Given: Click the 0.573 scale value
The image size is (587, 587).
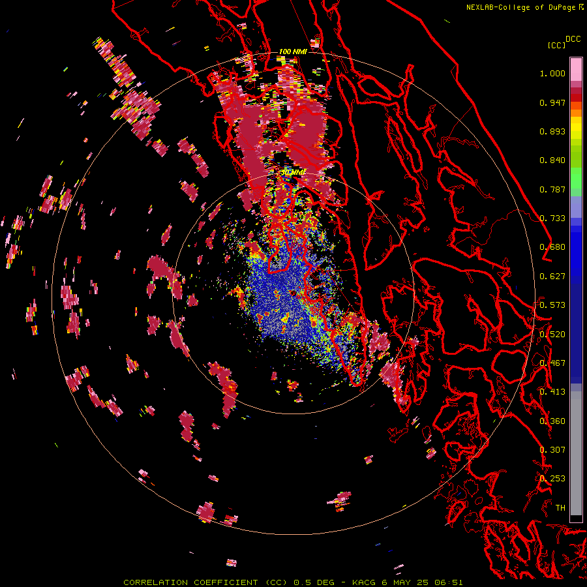Looking at the screenshot, I should click(x=552, y=305).
